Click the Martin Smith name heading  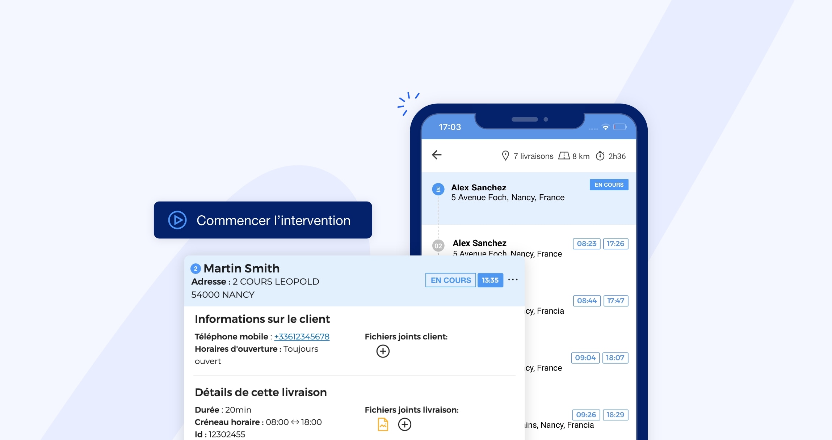pyautogui.click(x=241, y=268)
